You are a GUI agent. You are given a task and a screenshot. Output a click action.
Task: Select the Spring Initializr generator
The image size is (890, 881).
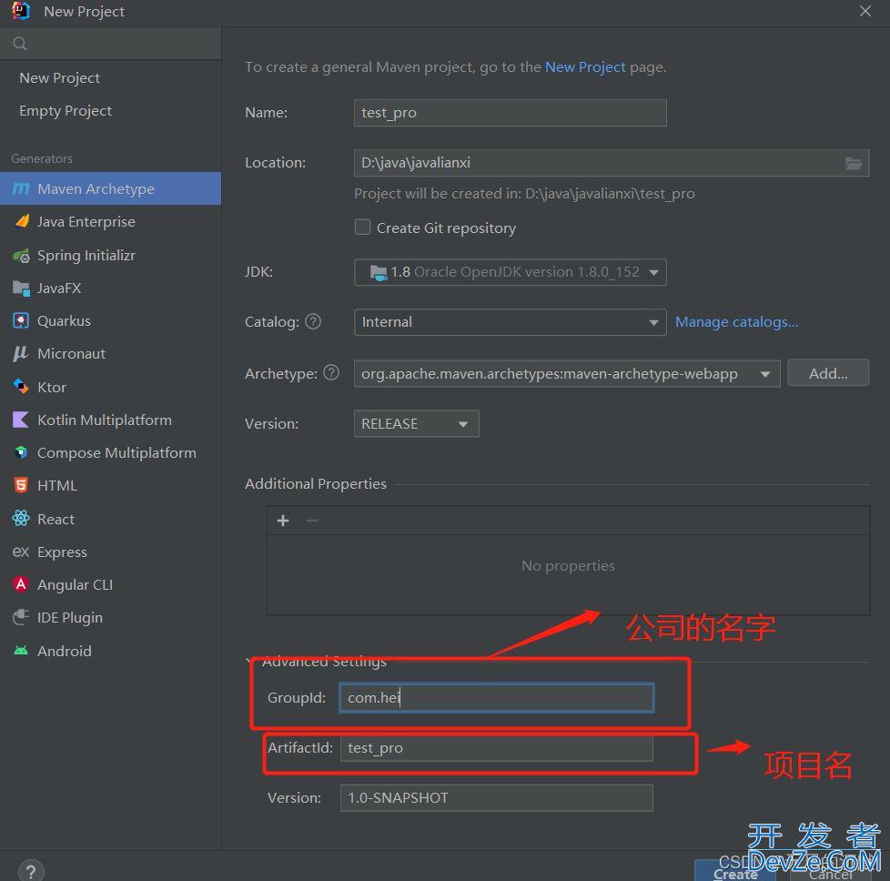click(111, 256)
